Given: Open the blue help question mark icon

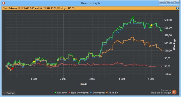Looking at the screenshot, I should tap(177, 8).
